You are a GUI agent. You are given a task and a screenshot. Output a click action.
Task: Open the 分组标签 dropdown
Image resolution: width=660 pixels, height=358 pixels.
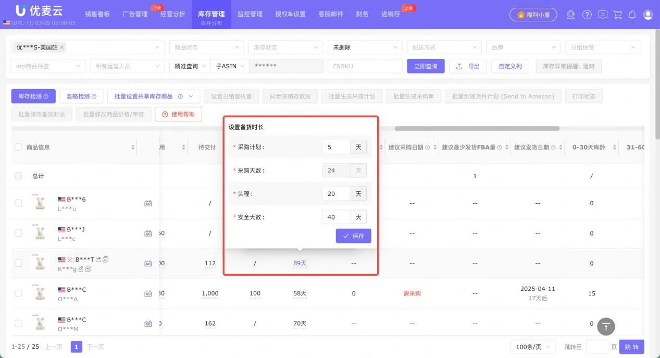(x=603, y=47)
